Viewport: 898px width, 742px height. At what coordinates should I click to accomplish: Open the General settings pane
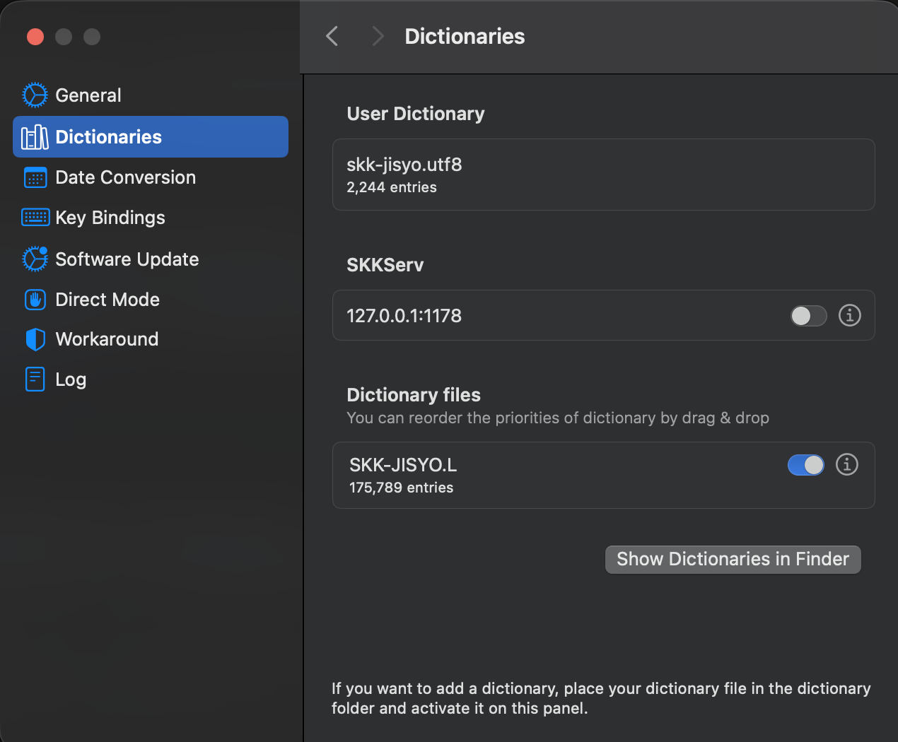[151, 95]
